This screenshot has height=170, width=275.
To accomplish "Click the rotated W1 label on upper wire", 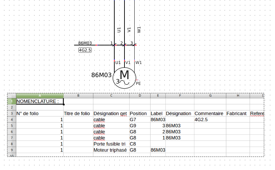I will tap(139, 30).
